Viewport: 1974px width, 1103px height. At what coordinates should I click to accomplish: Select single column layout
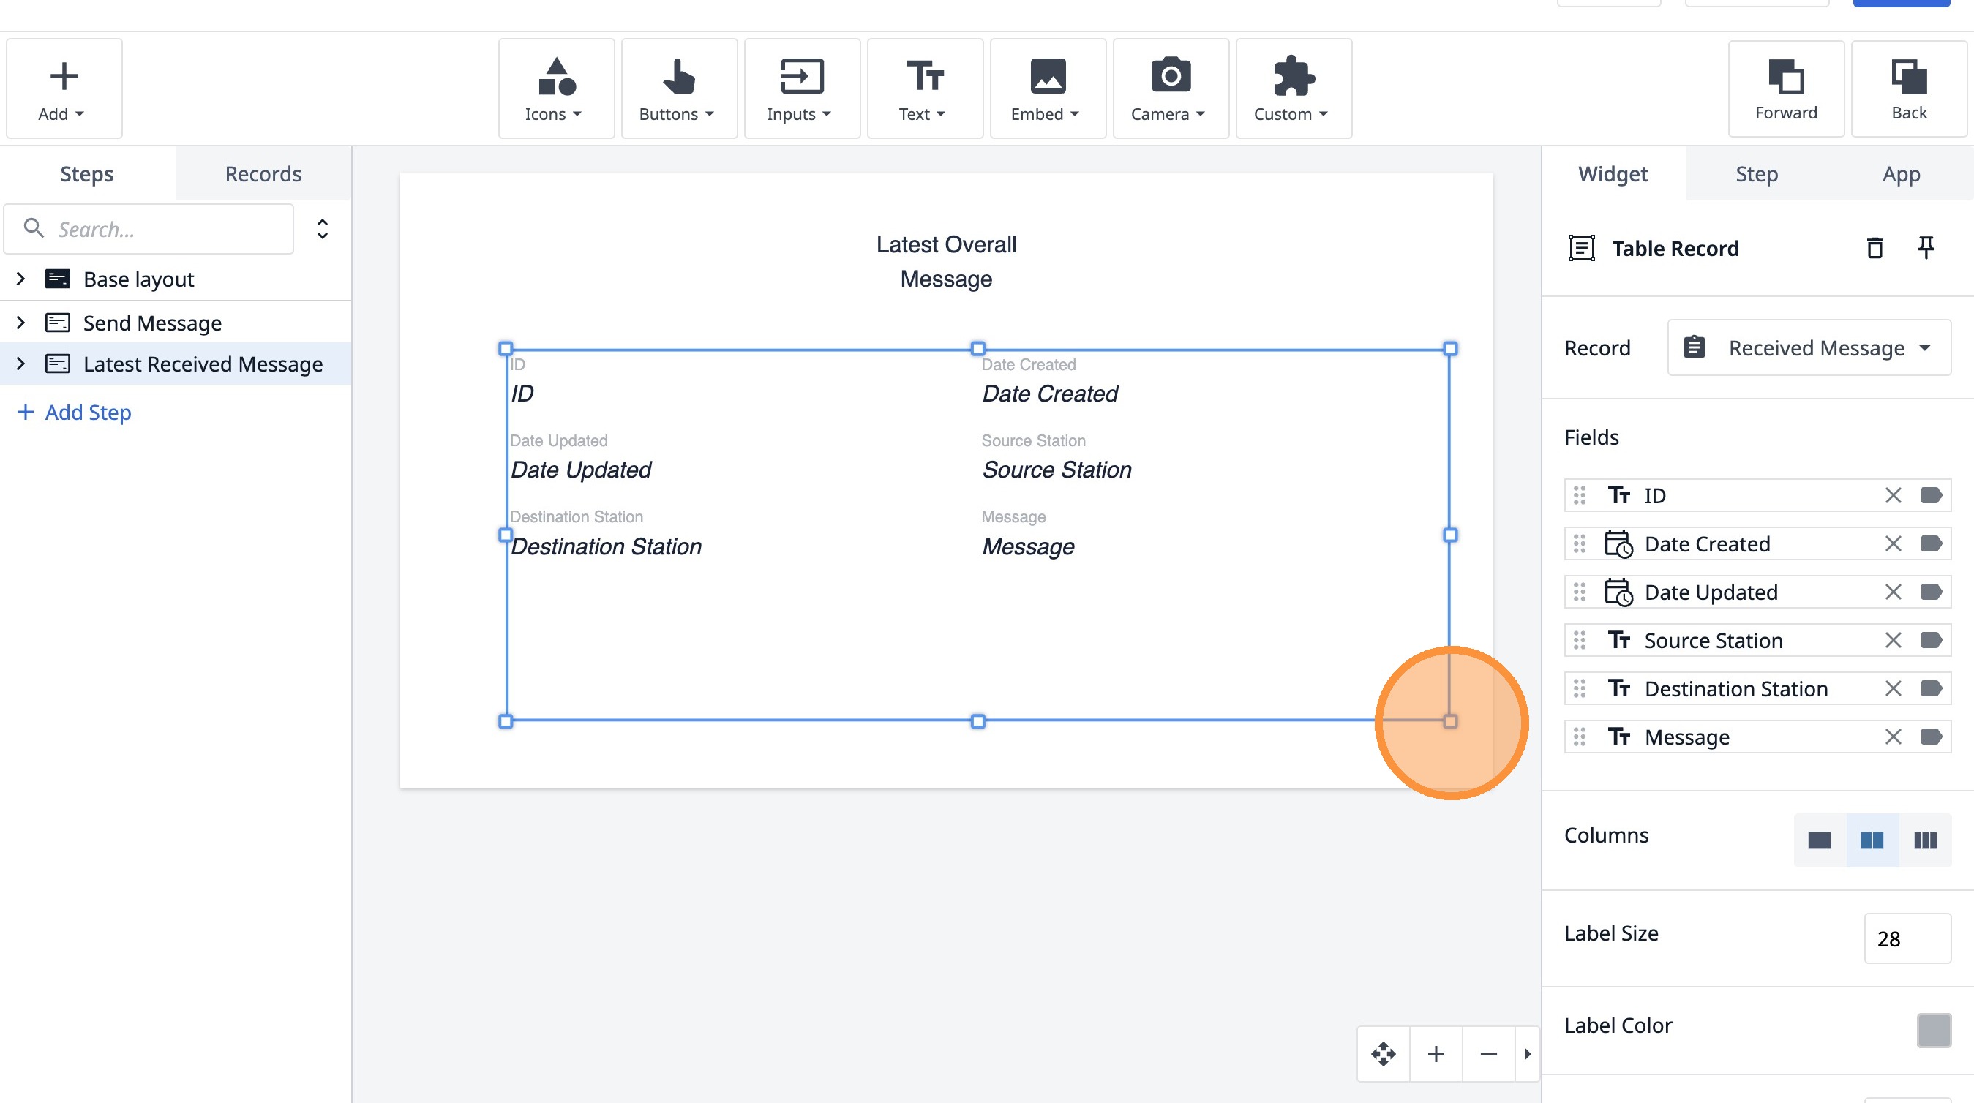click(1819, 840)
